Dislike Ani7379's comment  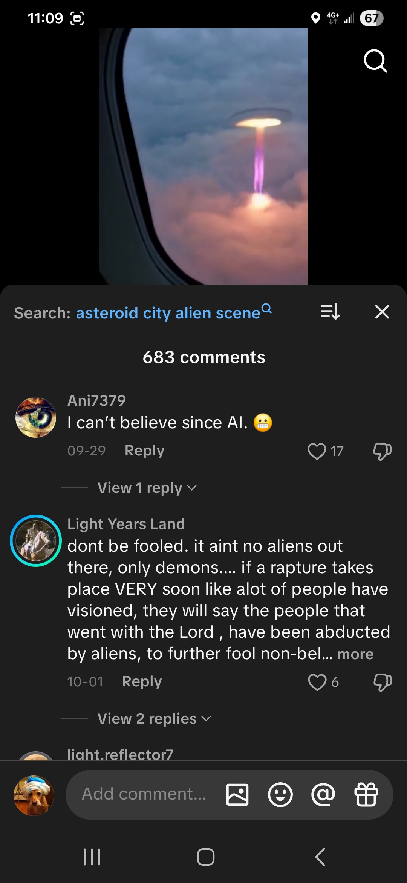pos(383,451)
